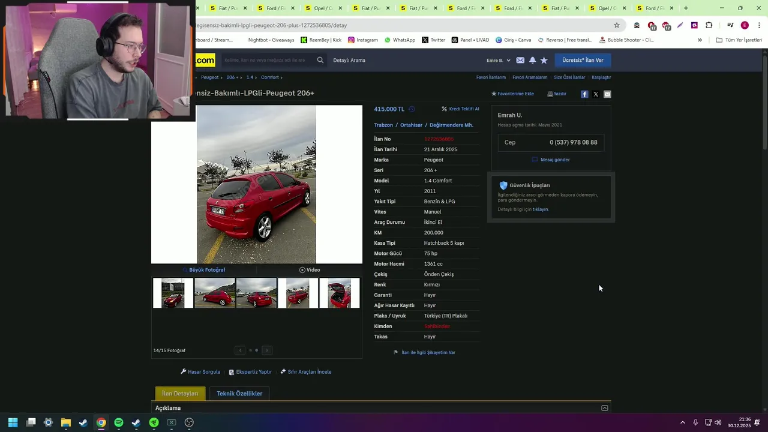The height and width of the screenshot is (432, 768).
Task: Click the site search magnifier icon
Action: pos(320,60)
